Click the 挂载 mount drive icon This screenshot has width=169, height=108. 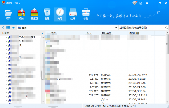(x=73, y=14)
